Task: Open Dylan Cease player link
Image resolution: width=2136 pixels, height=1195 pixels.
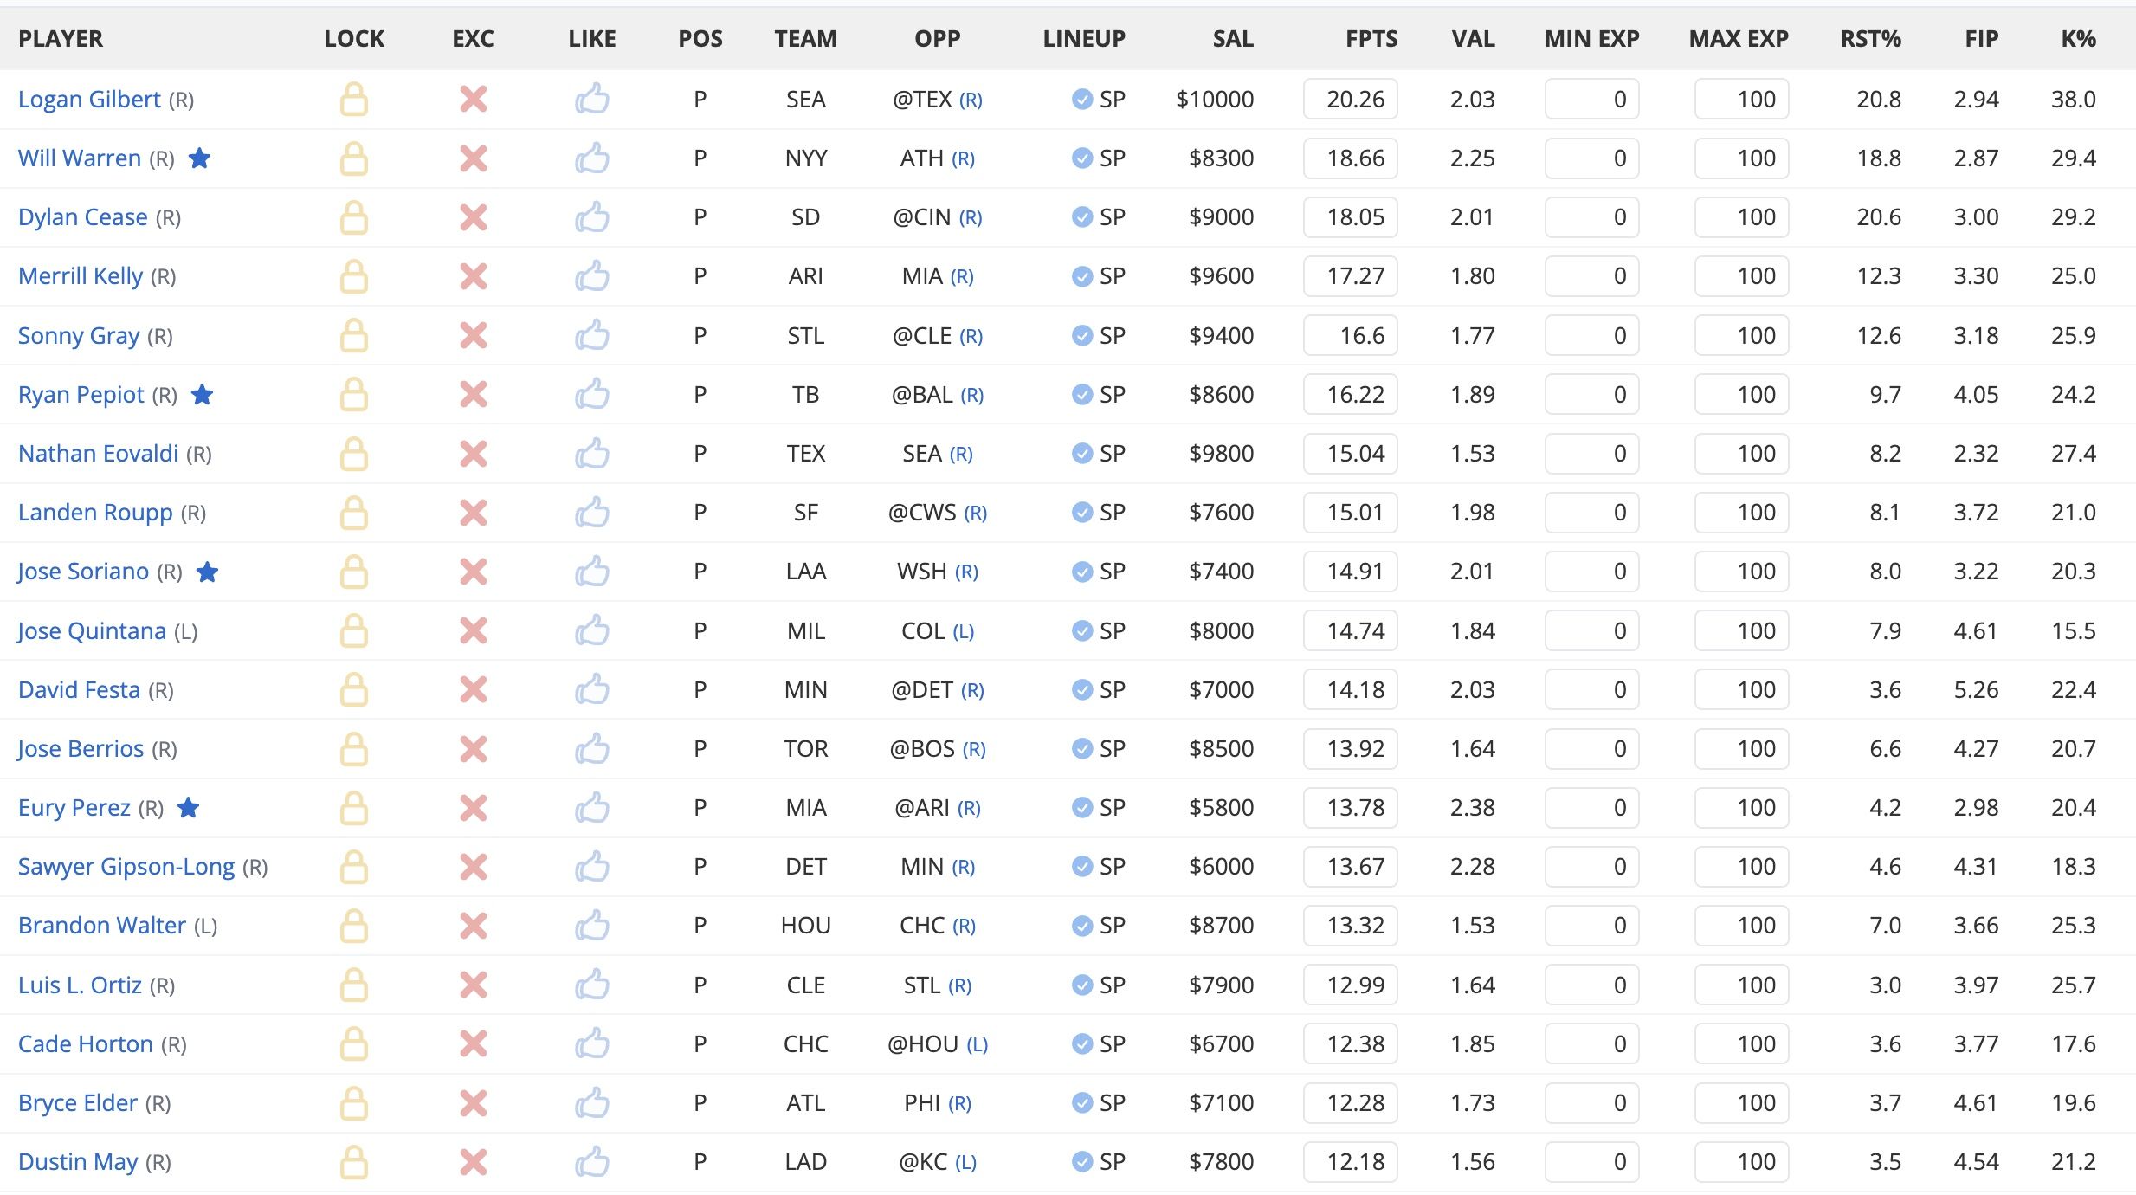Action: click(x=82, y=217)
